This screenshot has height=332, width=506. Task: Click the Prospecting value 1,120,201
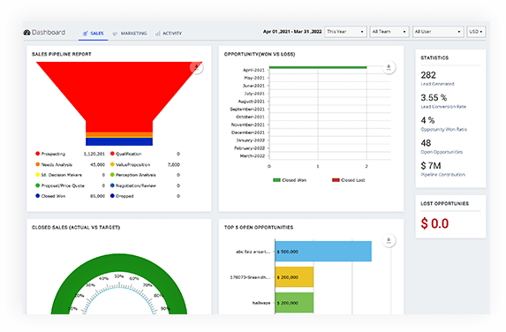point(94,154)
